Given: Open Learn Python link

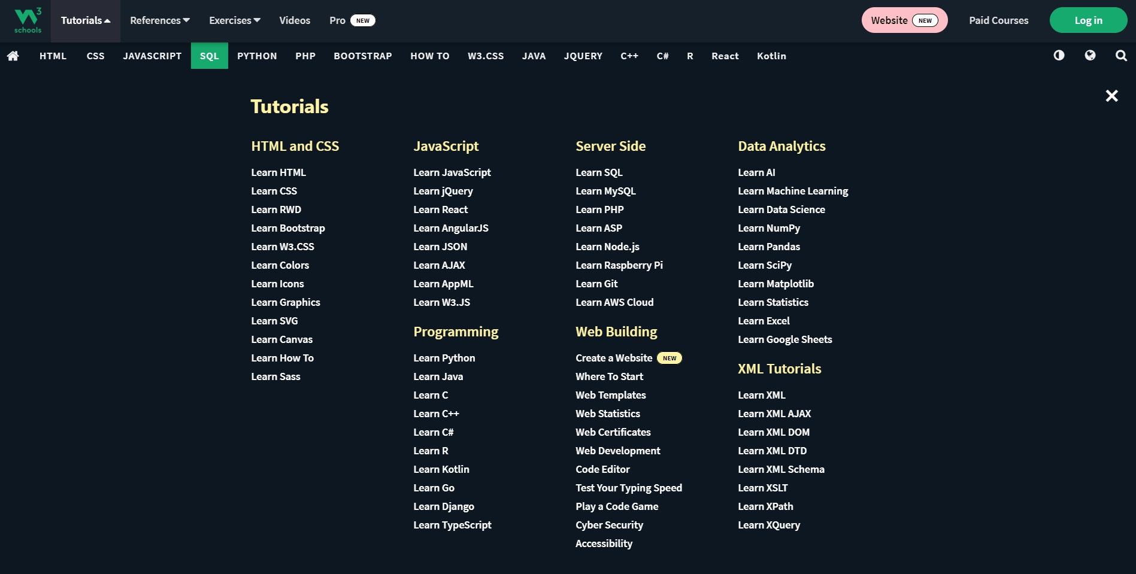Looking at the screenshot, I should pyautogui.click(x=444, y=358).
